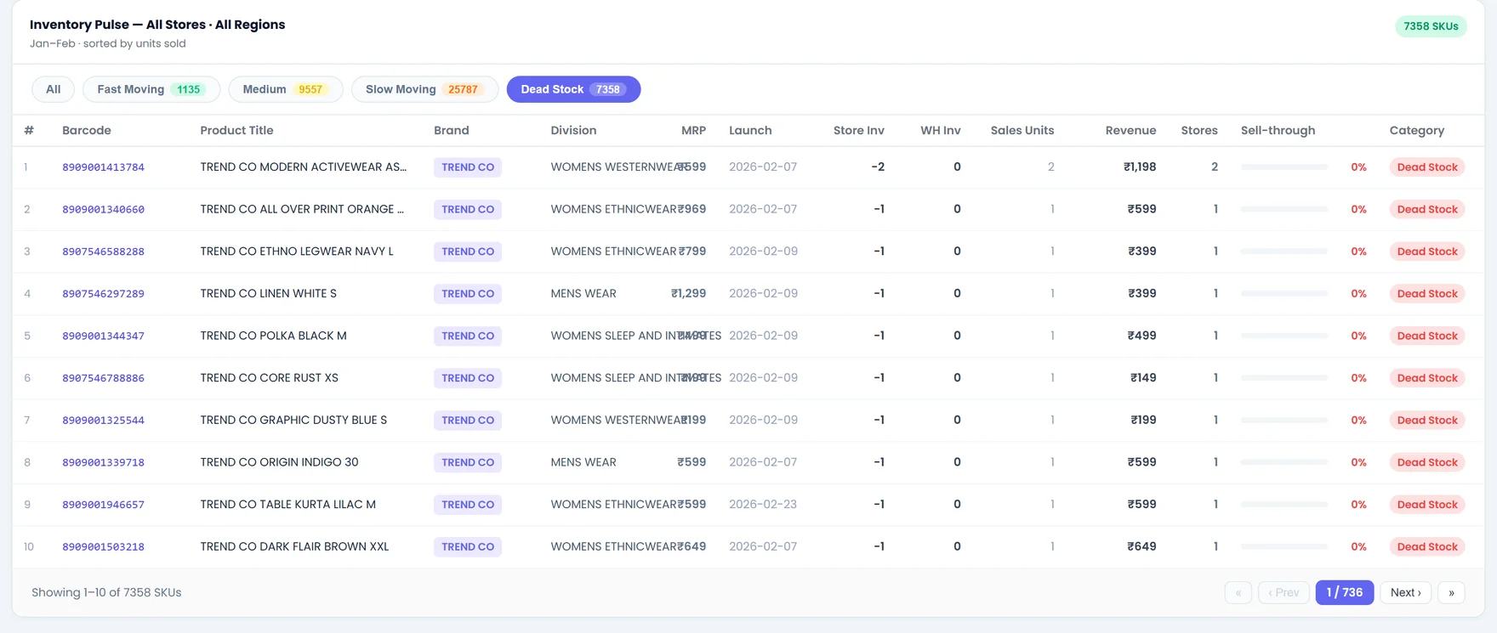The height and width of the screenshot is (633, 1497).
Task: Open barcode 8907546588288 link
Action: pos(103,252)
